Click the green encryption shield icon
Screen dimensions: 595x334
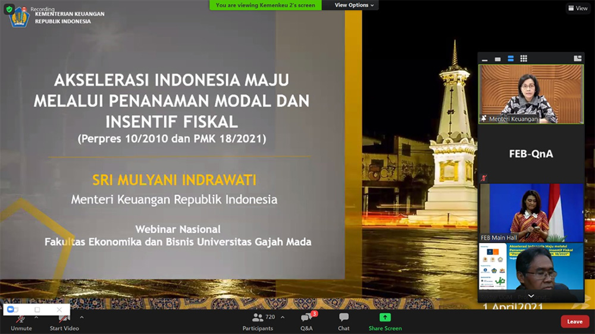[9, 9]
